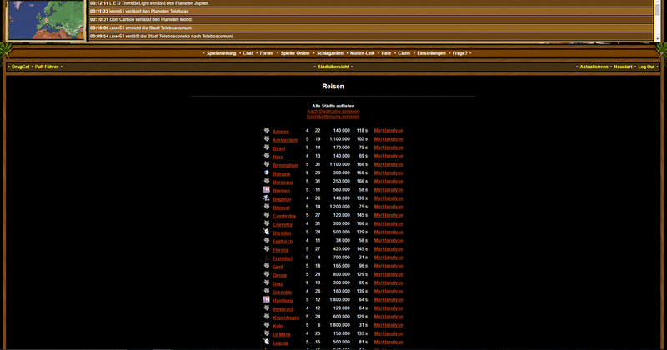
Task: Open Puff Führer in the submenu
Action: [x=47, y=67]
